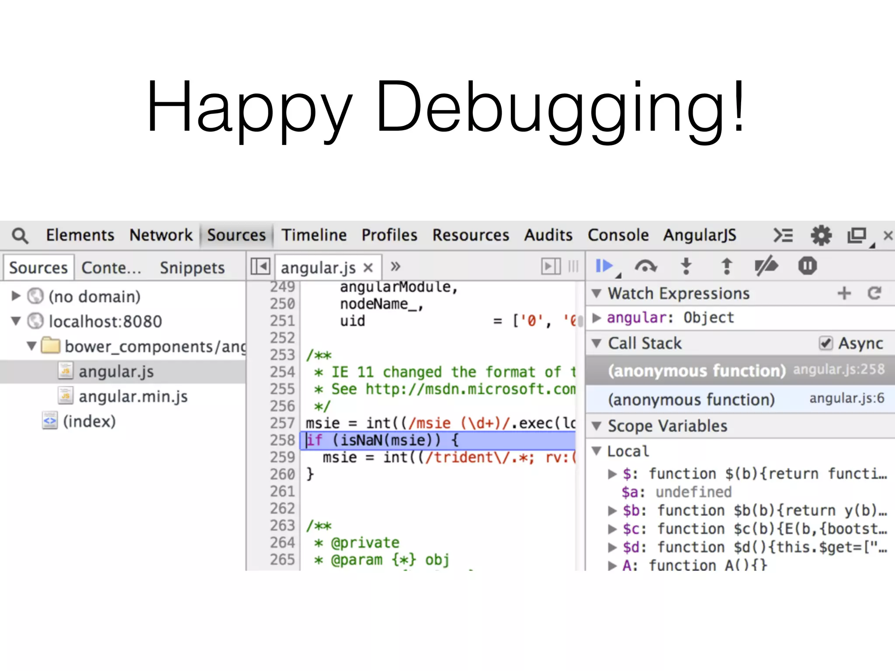The image size is (895, 671).
Task: Refresh watch expressions
Action: click(x=874, y=293)
